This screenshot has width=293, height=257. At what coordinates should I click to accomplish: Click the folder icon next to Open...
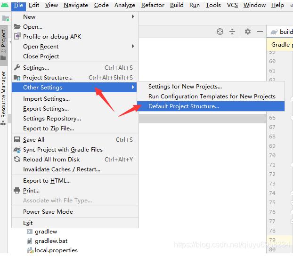click(17, 26)
